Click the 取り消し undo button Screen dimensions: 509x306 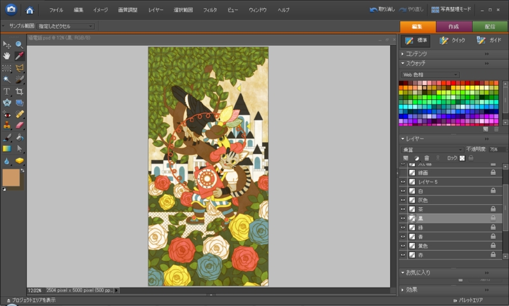[x=382, y=10]
